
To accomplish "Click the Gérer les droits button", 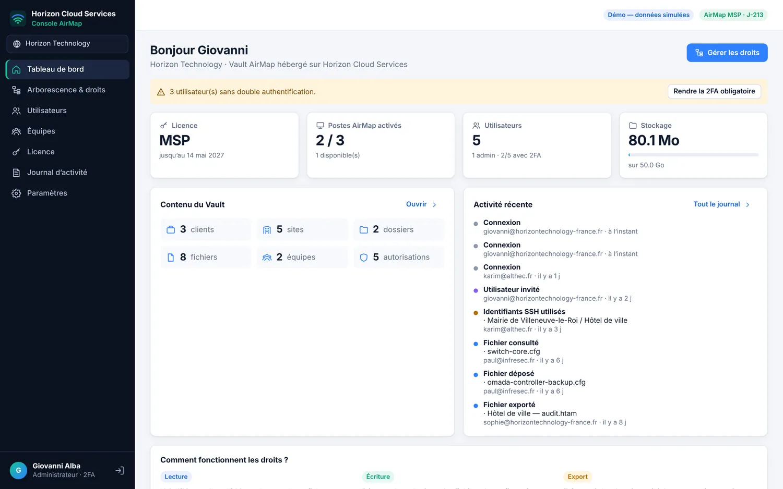I will 727,53.
